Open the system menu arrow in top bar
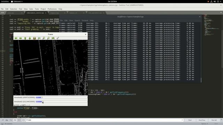The image size is (223, 125). [x=221, y=1]
